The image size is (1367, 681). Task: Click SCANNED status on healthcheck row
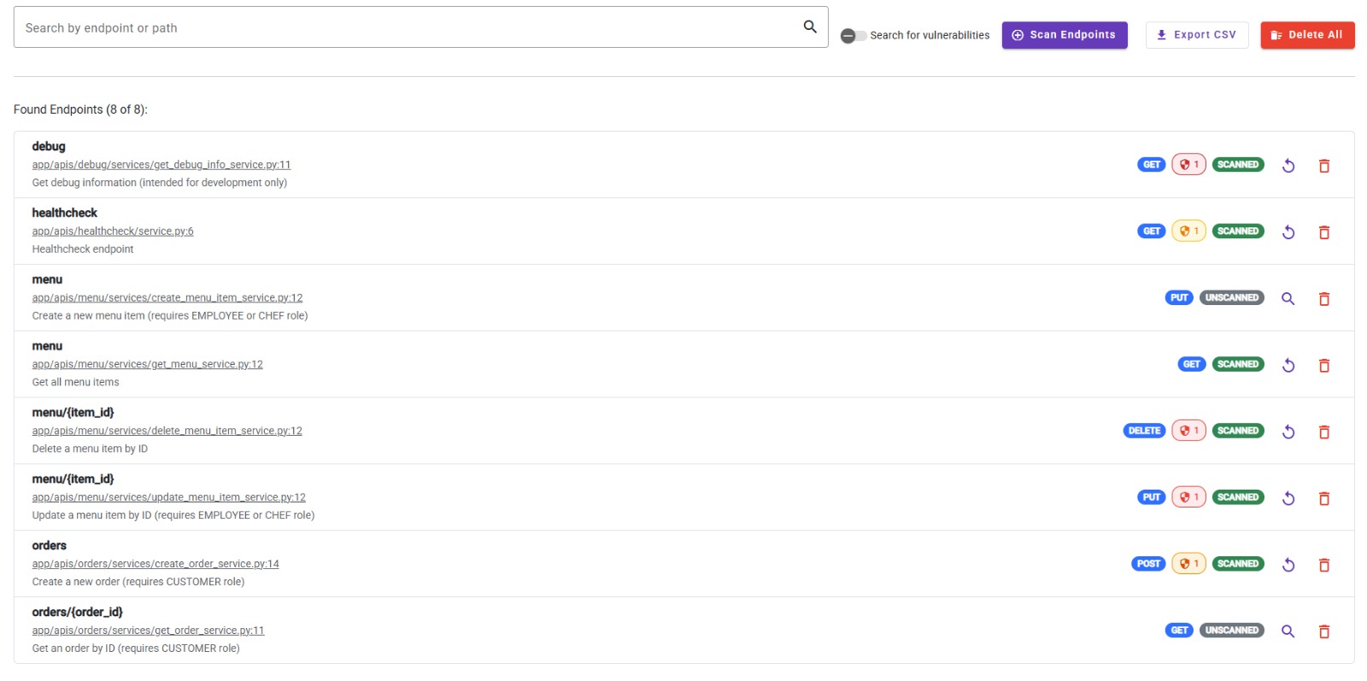point(1238,232)
